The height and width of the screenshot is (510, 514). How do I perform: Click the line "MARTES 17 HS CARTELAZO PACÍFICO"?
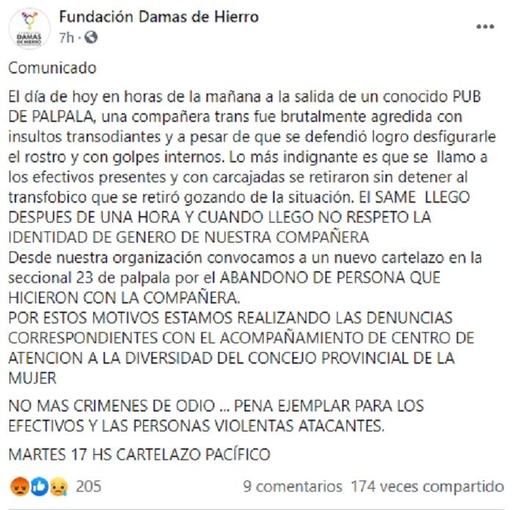pyautogui.click(x=140, y=453)
